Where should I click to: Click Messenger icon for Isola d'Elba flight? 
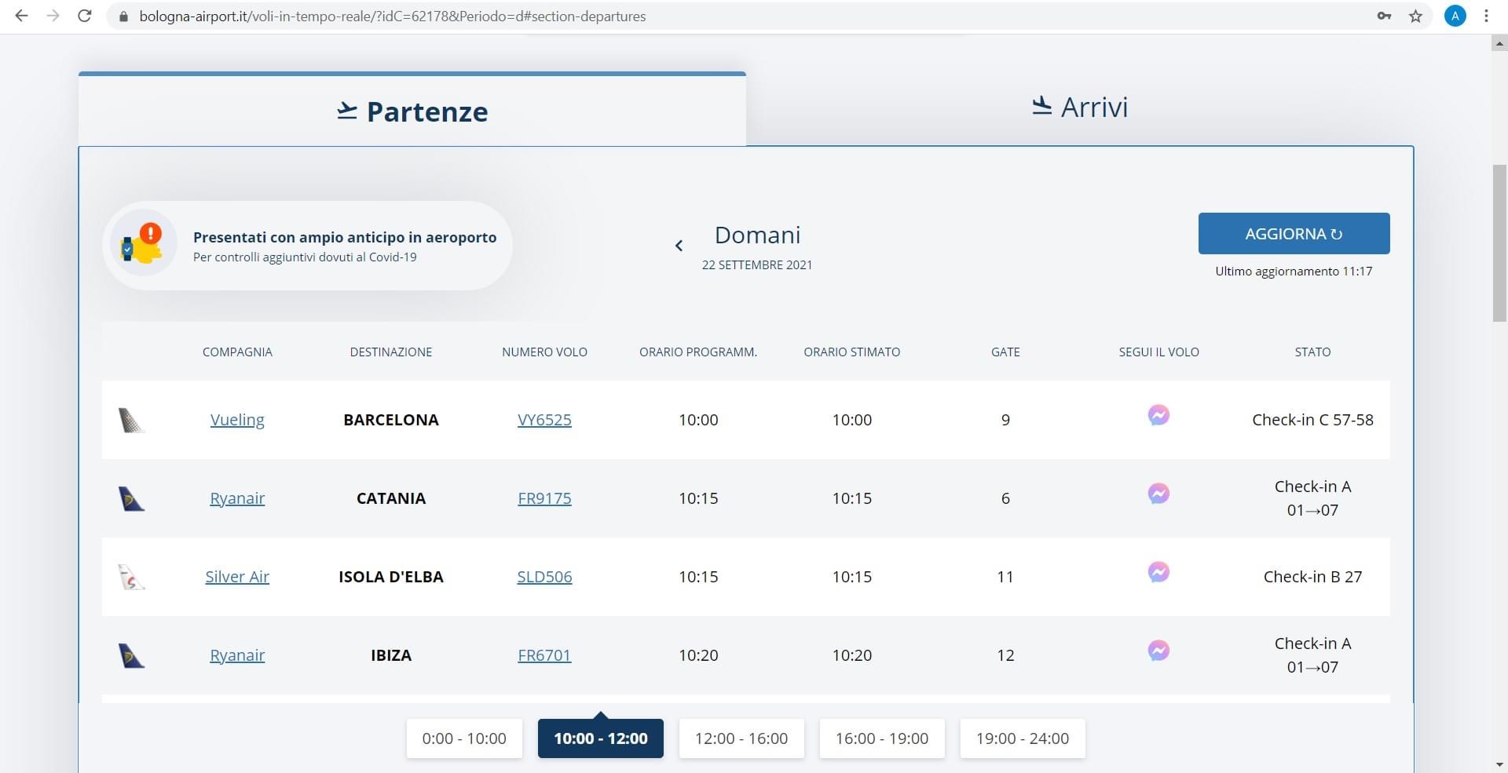tap(1158, 572)
